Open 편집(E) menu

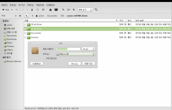pyautogui.click(x=13, y=5)
